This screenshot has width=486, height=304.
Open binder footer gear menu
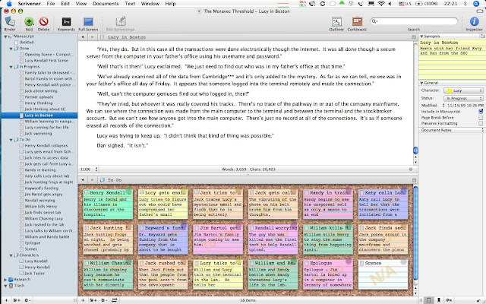click(27, 300)
